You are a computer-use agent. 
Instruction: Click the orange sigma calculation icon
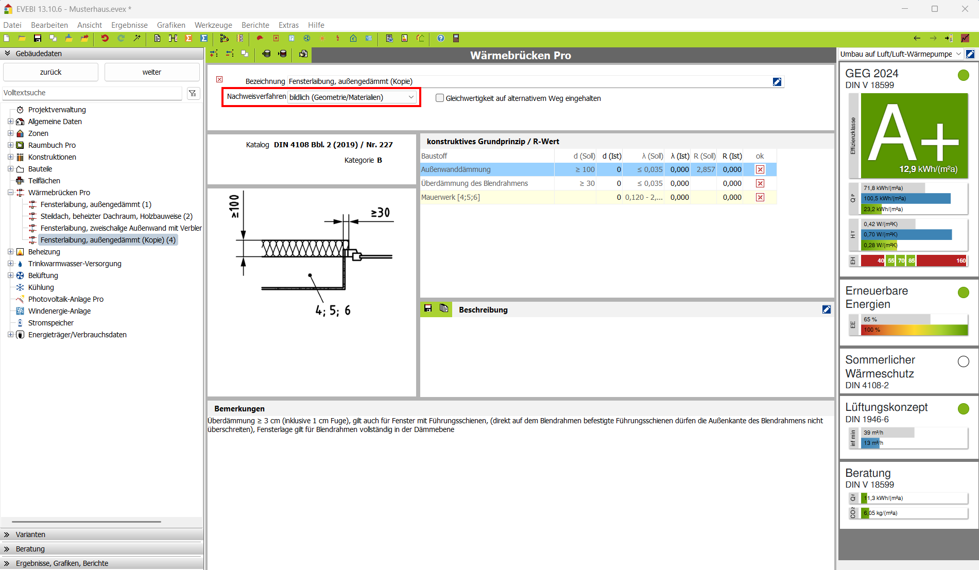(188, 38)
